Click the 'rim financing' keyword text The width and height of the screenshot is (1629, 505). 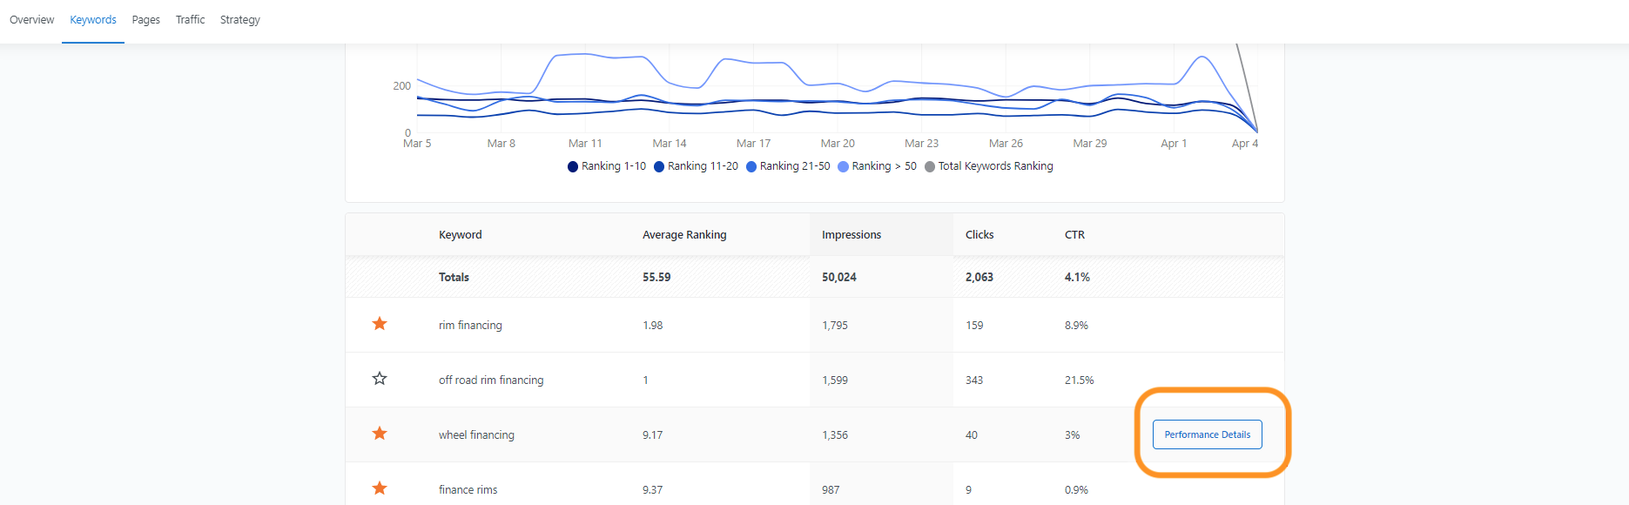(x=470, y=326)
